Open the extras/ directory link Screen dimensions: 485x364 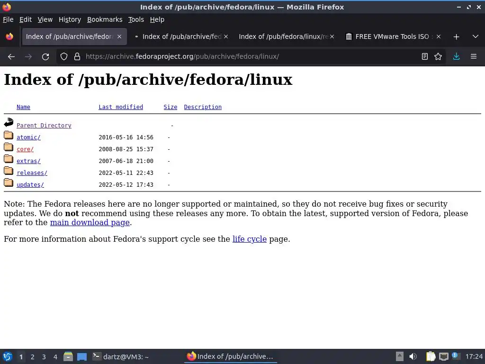(28, 161)
